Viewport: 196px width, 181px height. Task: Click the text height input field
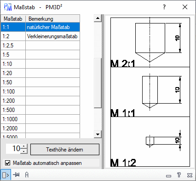(13, 149)
